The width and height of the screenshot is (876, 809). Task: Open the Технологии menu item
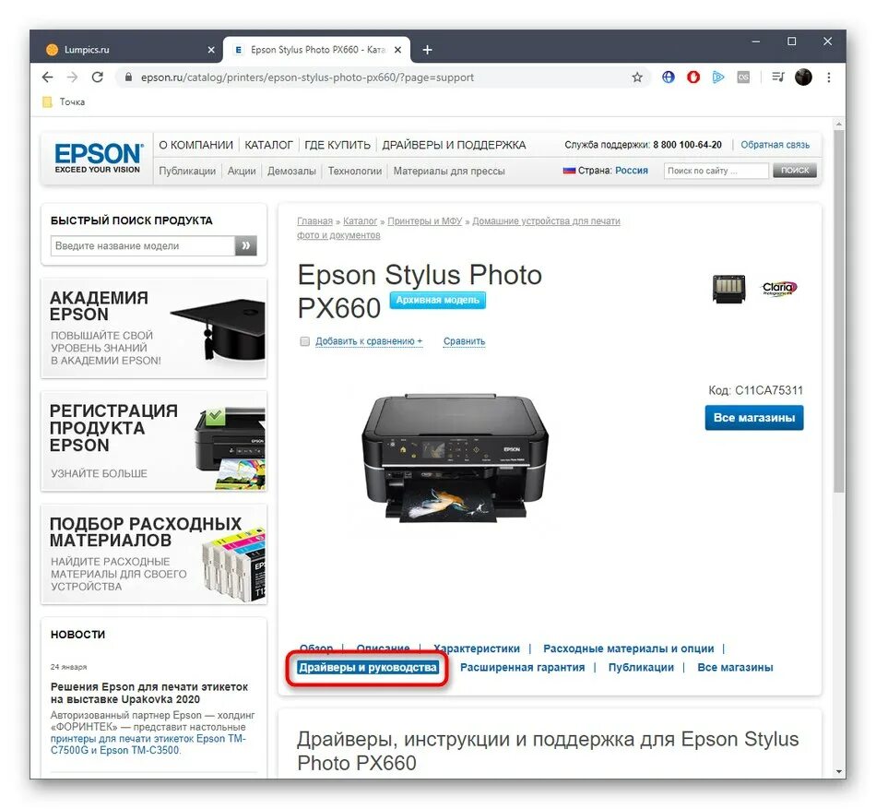355,171
